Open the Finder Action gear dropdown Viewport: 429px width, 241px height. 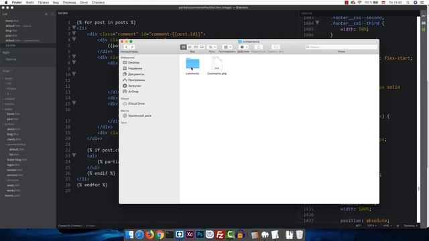click(x=243, y=47)
